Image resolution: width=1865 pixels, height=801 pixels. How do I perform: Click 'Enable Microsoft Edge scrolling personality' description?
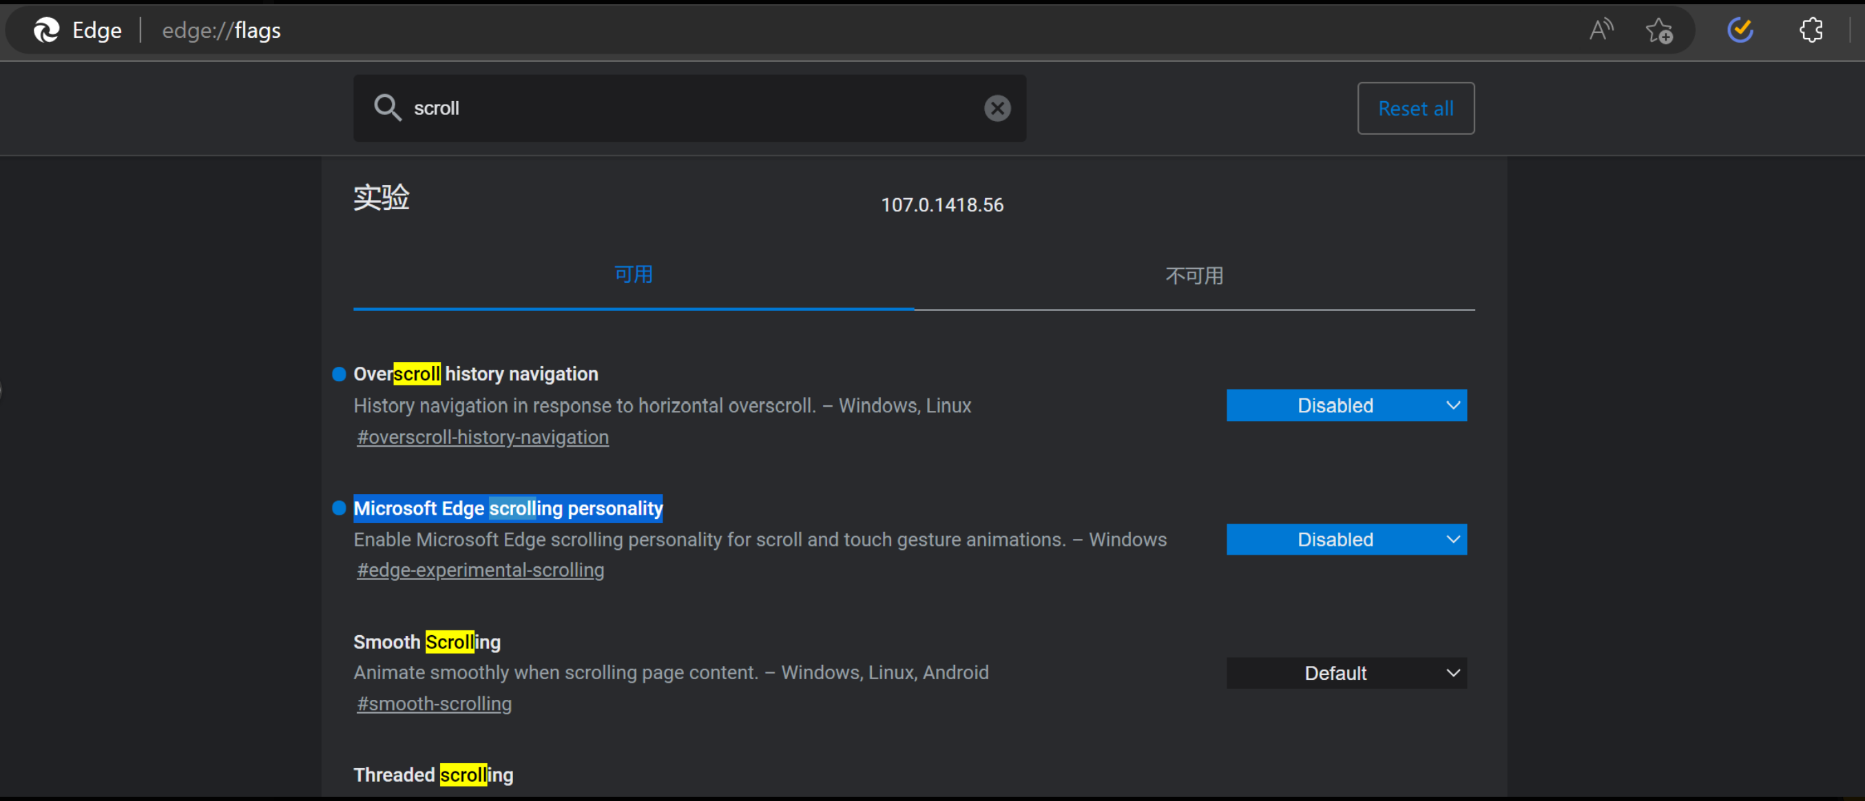click(x=760, y=539)
